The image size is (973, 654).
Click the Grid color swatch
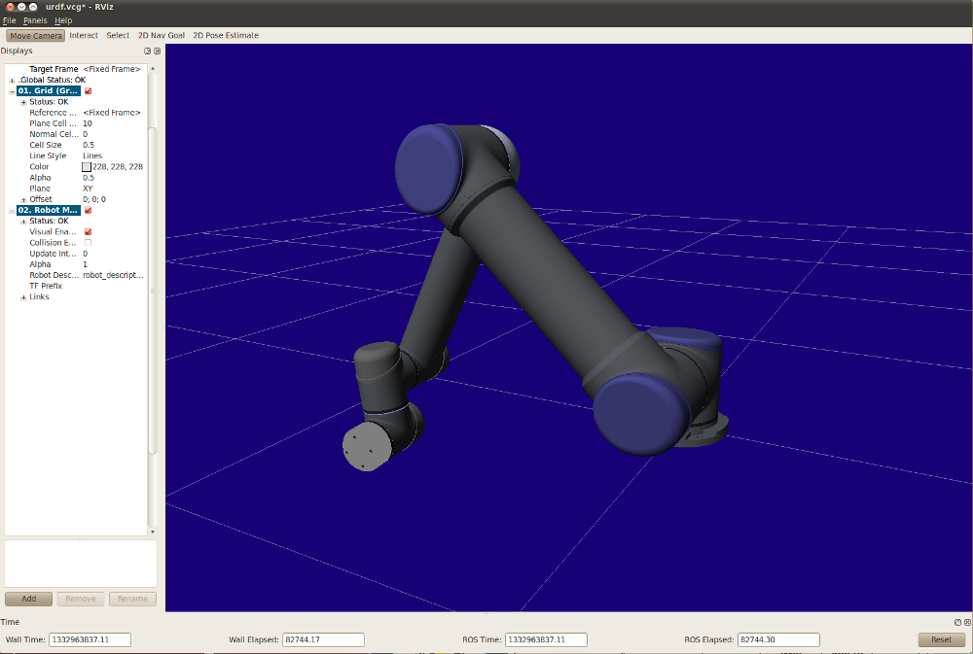[87, 167]
